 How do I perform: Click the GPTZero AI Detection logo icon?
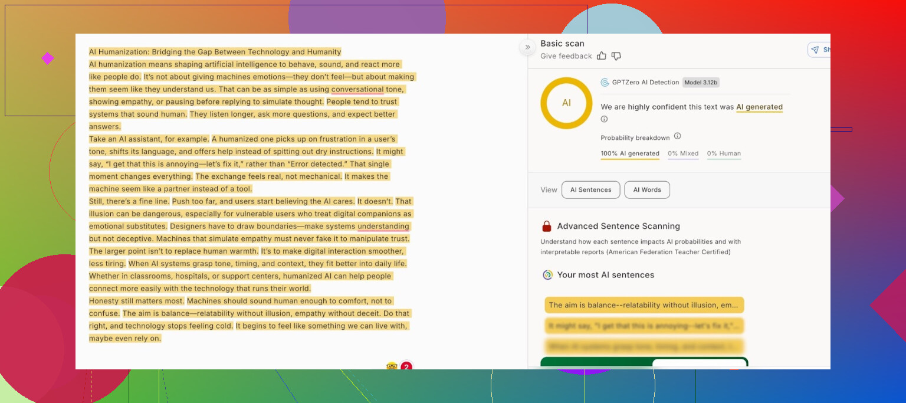(605, 83)
